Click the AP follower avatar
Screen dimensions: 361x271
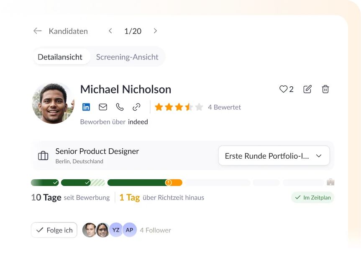[x=129, y=230]
